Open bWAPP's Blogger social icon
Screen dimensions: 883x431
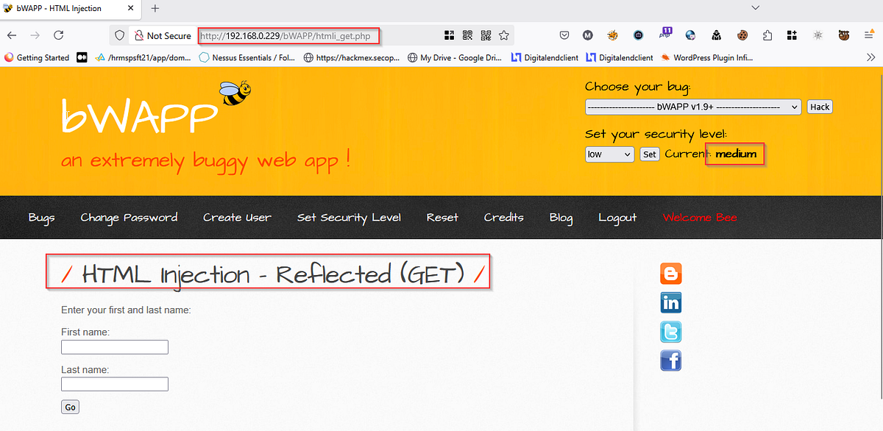670,273
